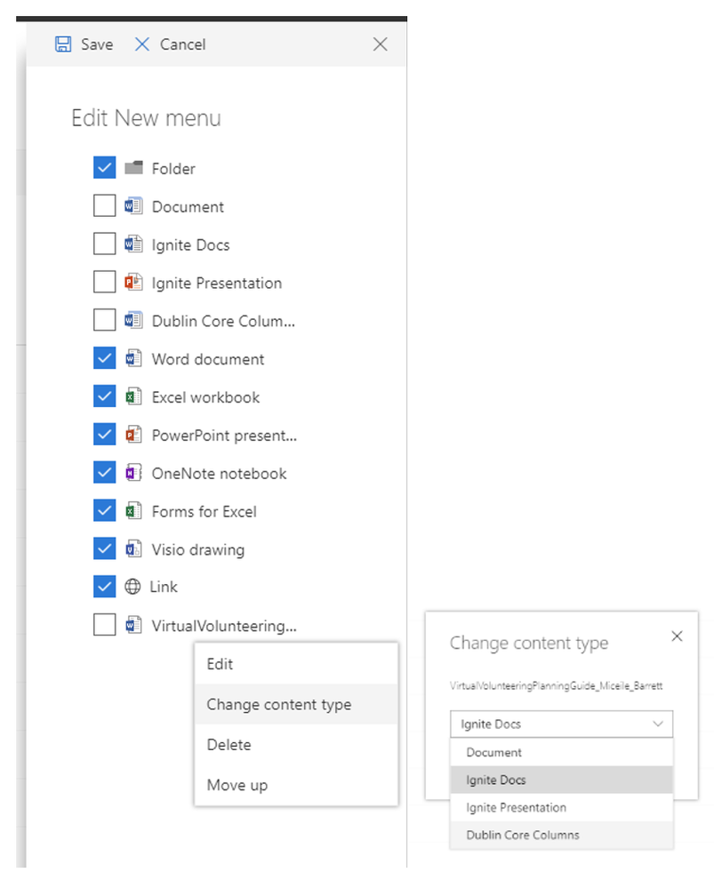Click the Folder icon in the list

[133, 168]
